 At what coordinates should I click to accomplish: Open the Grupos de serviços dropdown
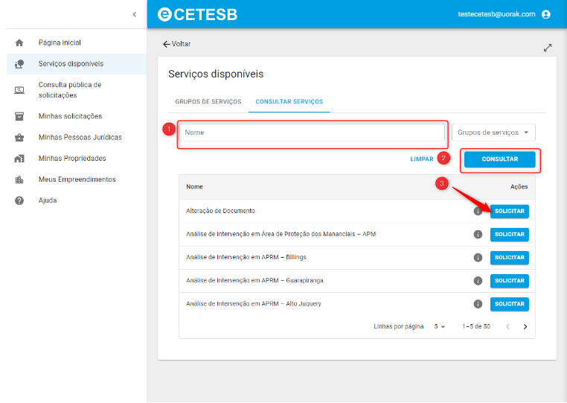(x=493, y=133)
